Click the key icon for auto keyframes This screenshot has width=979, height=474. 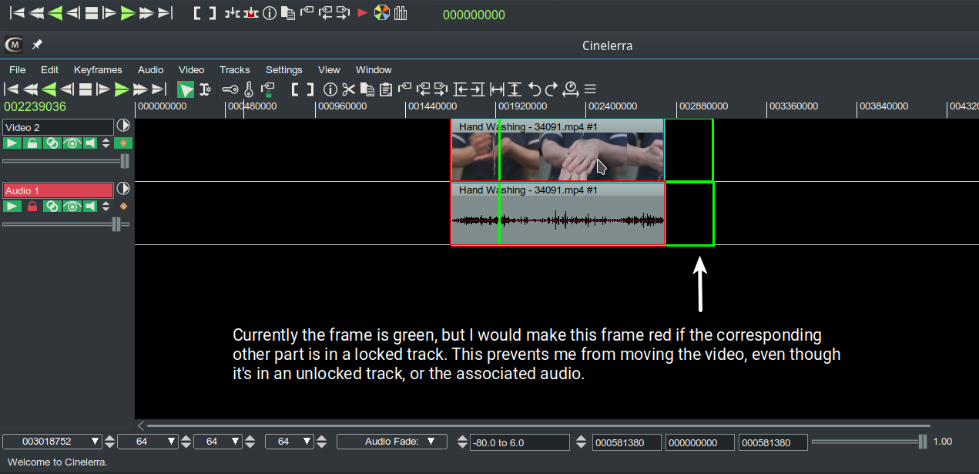click(x=230, y=89)
